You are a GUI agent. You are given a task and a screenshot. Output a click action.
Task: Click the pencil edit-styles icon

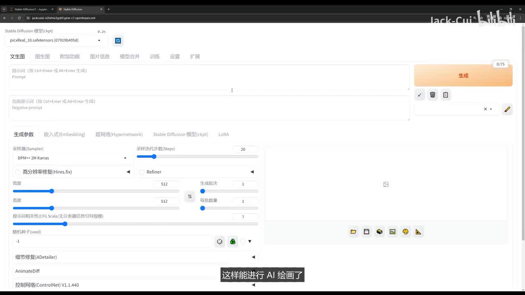tap(507, 109)
